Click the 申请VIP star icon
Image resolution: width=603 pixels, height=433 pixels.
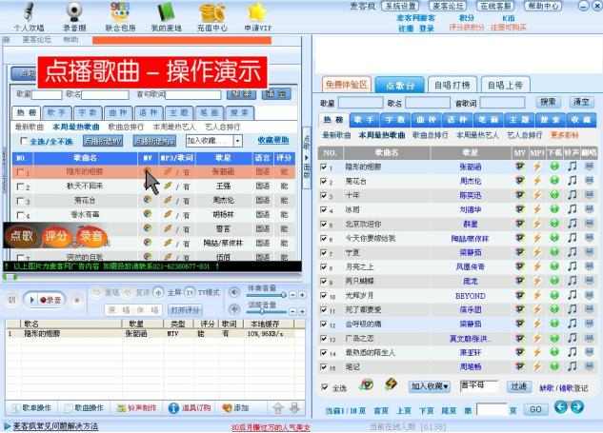coord(257,12)
